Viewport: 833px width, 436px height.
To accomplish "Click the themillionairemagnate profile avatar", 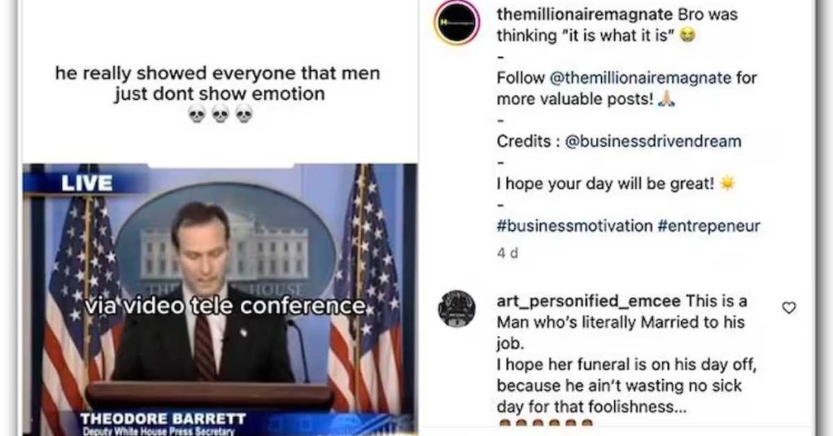I will [456, 23].
